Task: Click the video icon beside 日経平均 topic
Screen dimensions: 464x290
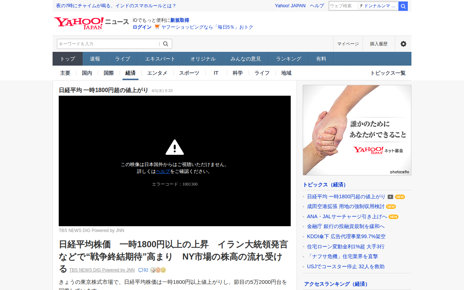Action: 390,197
